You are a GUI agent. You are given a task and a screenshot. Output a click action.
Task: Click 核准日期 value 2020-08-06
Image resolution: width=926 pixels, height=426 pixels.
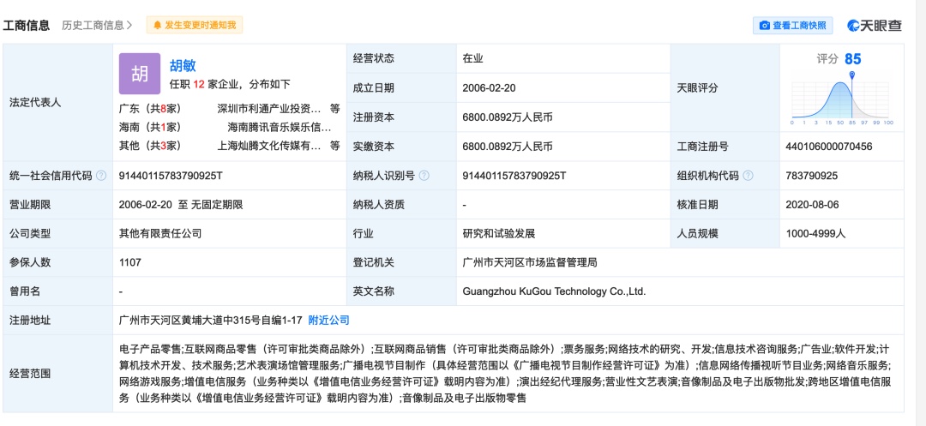tap(812, 205)
